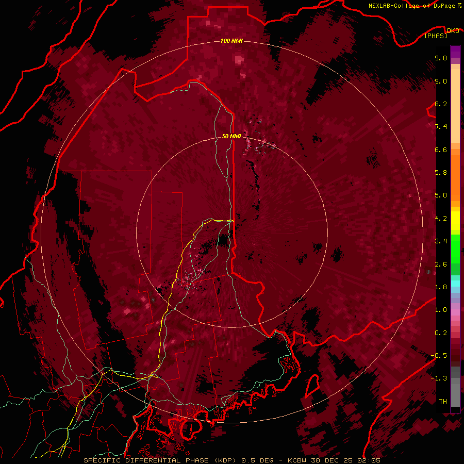
Task: Pick the orange segment of the color bar
Action: click(x=455, y=177)
